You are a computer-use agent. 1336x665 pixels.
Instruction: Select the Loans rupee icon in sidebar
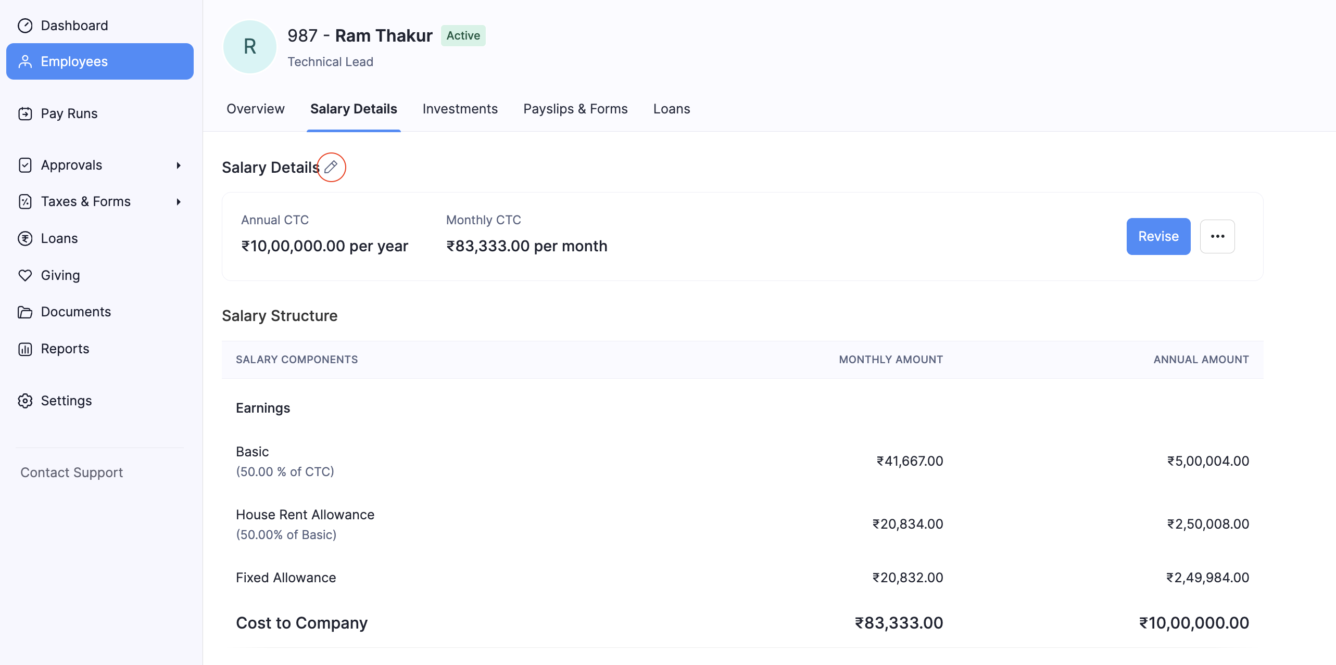(26, 238)
